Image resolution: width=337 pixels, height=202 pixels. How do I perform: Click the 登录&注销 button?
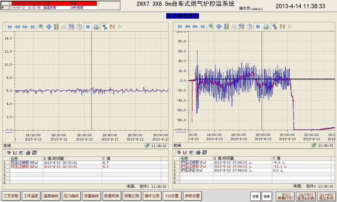click(306, 196)
